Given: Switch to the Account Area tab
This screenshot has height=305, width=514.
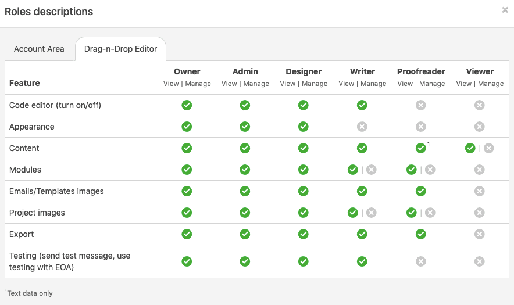Looking at the screenshot, I should click(x=39, y=49).
